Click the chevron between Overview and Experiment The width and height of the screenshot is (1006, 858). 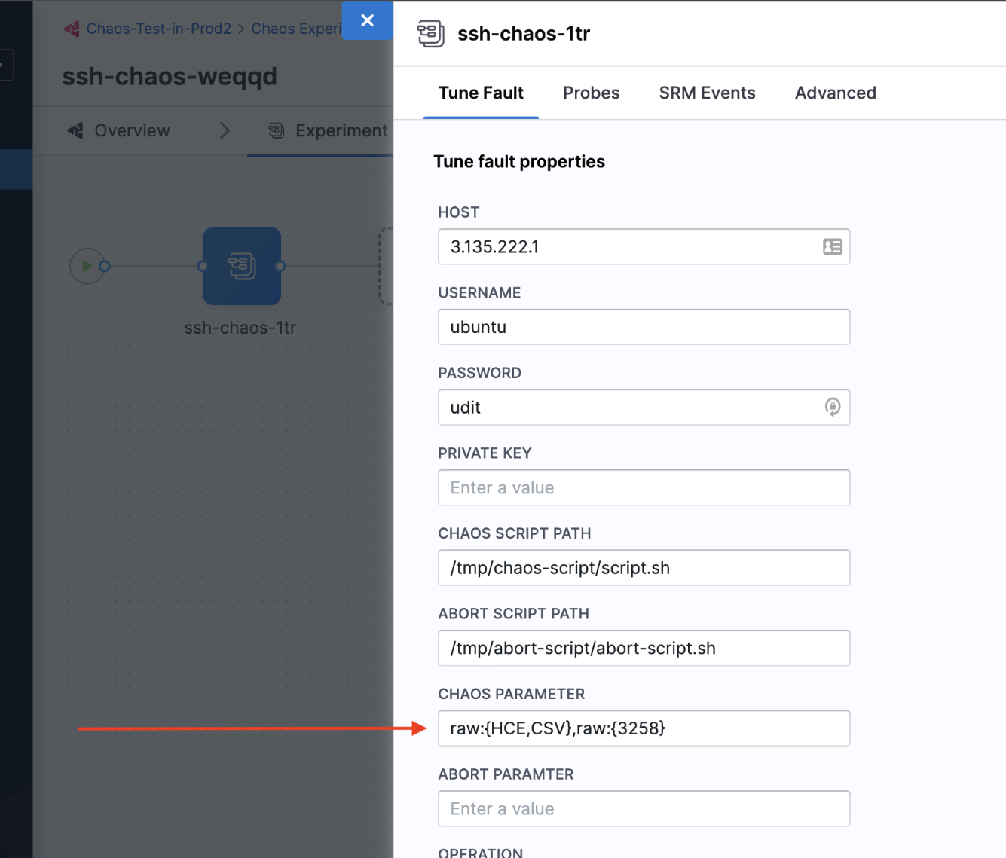tap(225, 130)
